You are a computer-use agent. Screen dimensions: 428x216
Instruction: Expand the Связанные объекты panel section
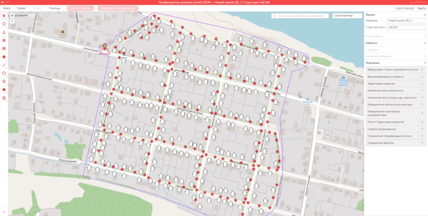(424, 56)
